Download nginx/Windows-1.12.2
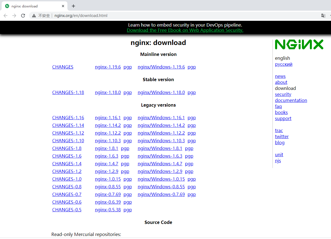 click(x=161, y=133)
